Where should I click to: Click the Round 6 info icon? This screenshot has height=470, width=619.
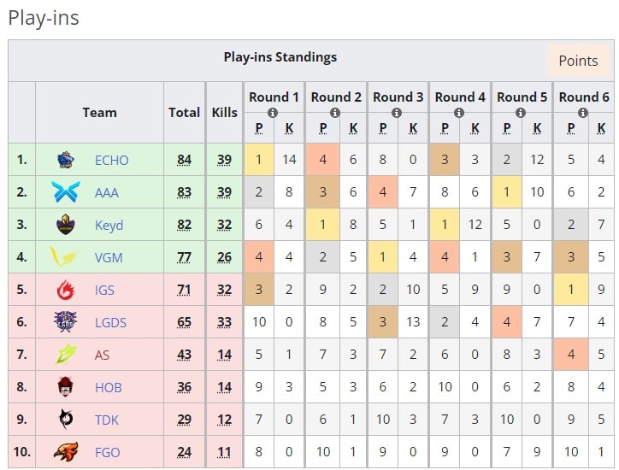click(584, 112)
